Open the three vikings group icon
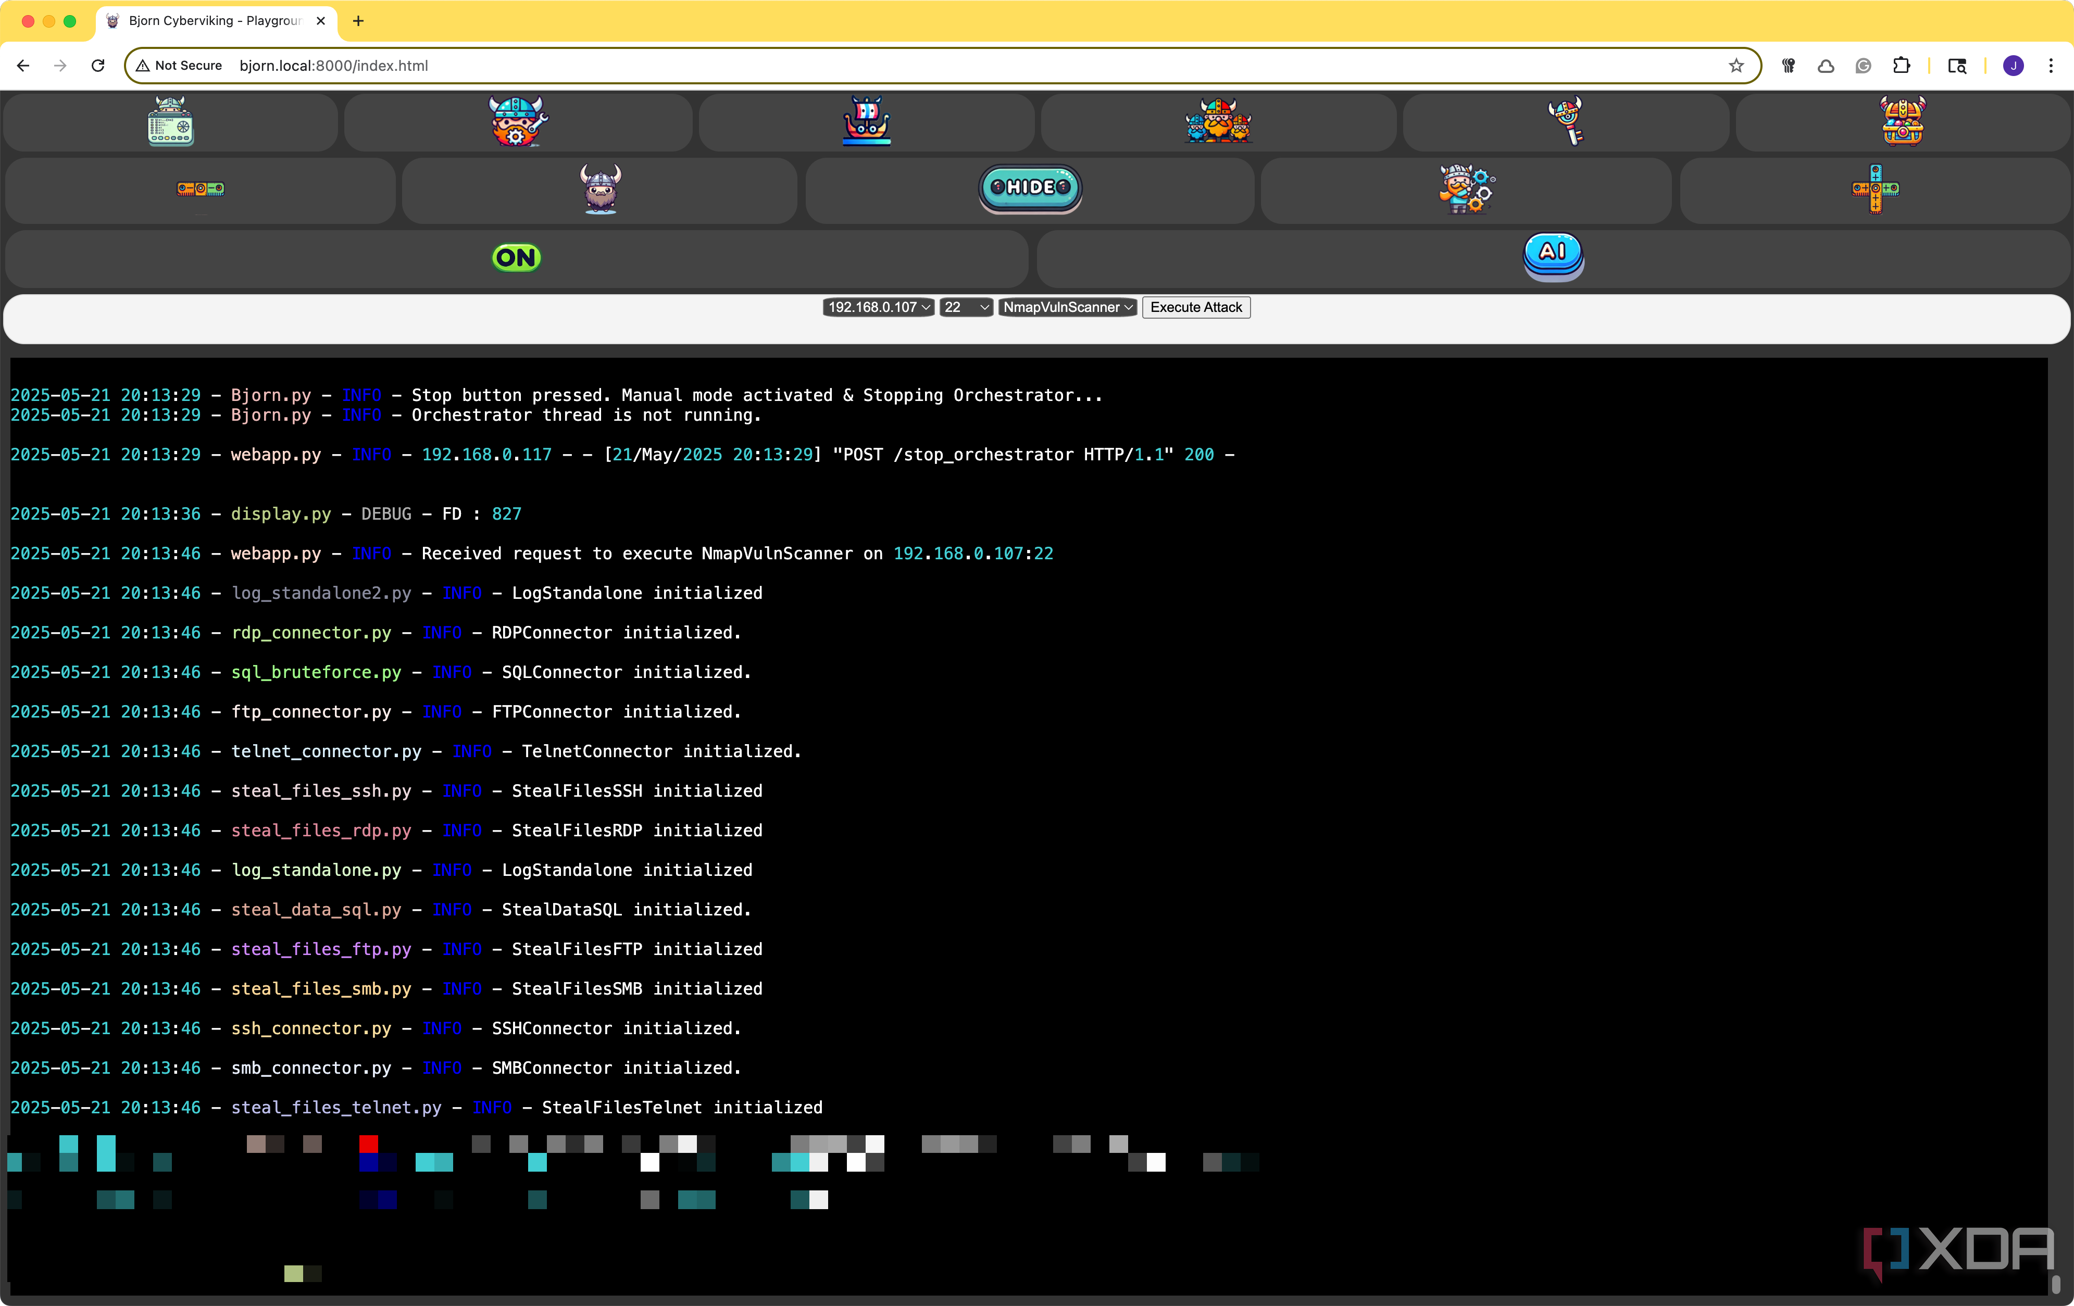Screen dimensions: 2074x1306 tap(1218, 121)
